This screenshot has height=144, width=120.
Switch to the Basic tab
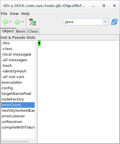tap(21, 31)
